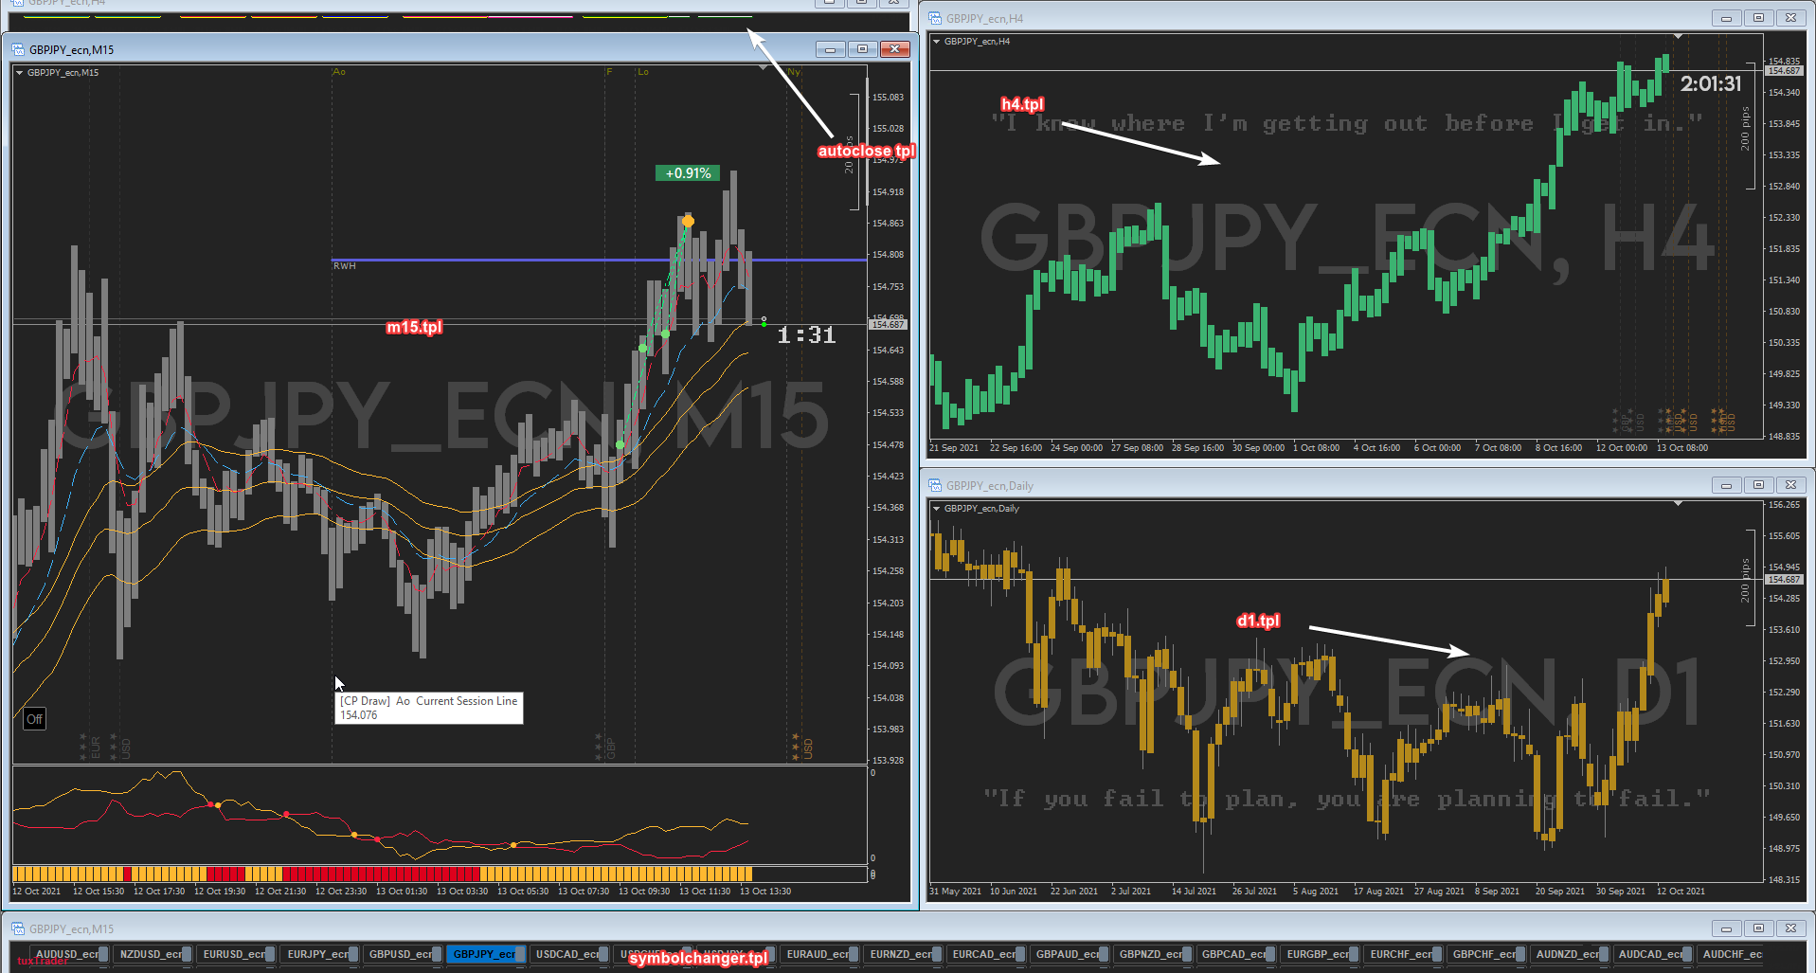Click the Ny session label on M15 chart
This screenshot has width=1816, height=973.
794,72
